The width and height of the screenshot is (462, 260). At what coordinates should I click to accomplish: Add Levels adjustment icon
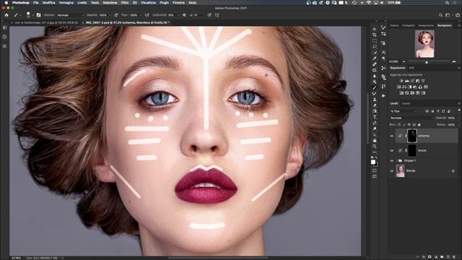(x=407, y=81)
